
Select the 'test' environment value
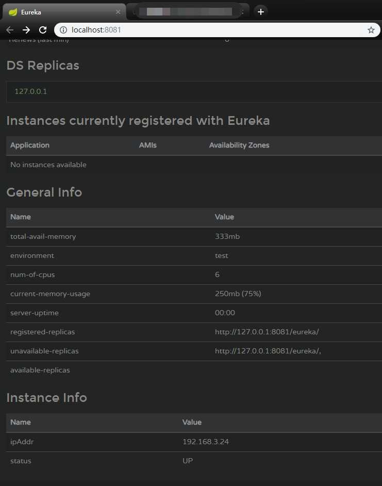(222, 255)
